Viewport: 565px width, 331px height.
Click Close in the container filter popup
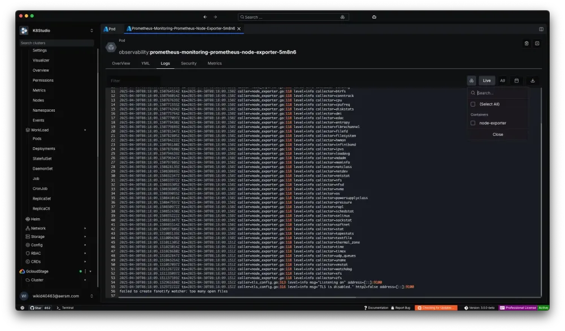coord(498,135)
